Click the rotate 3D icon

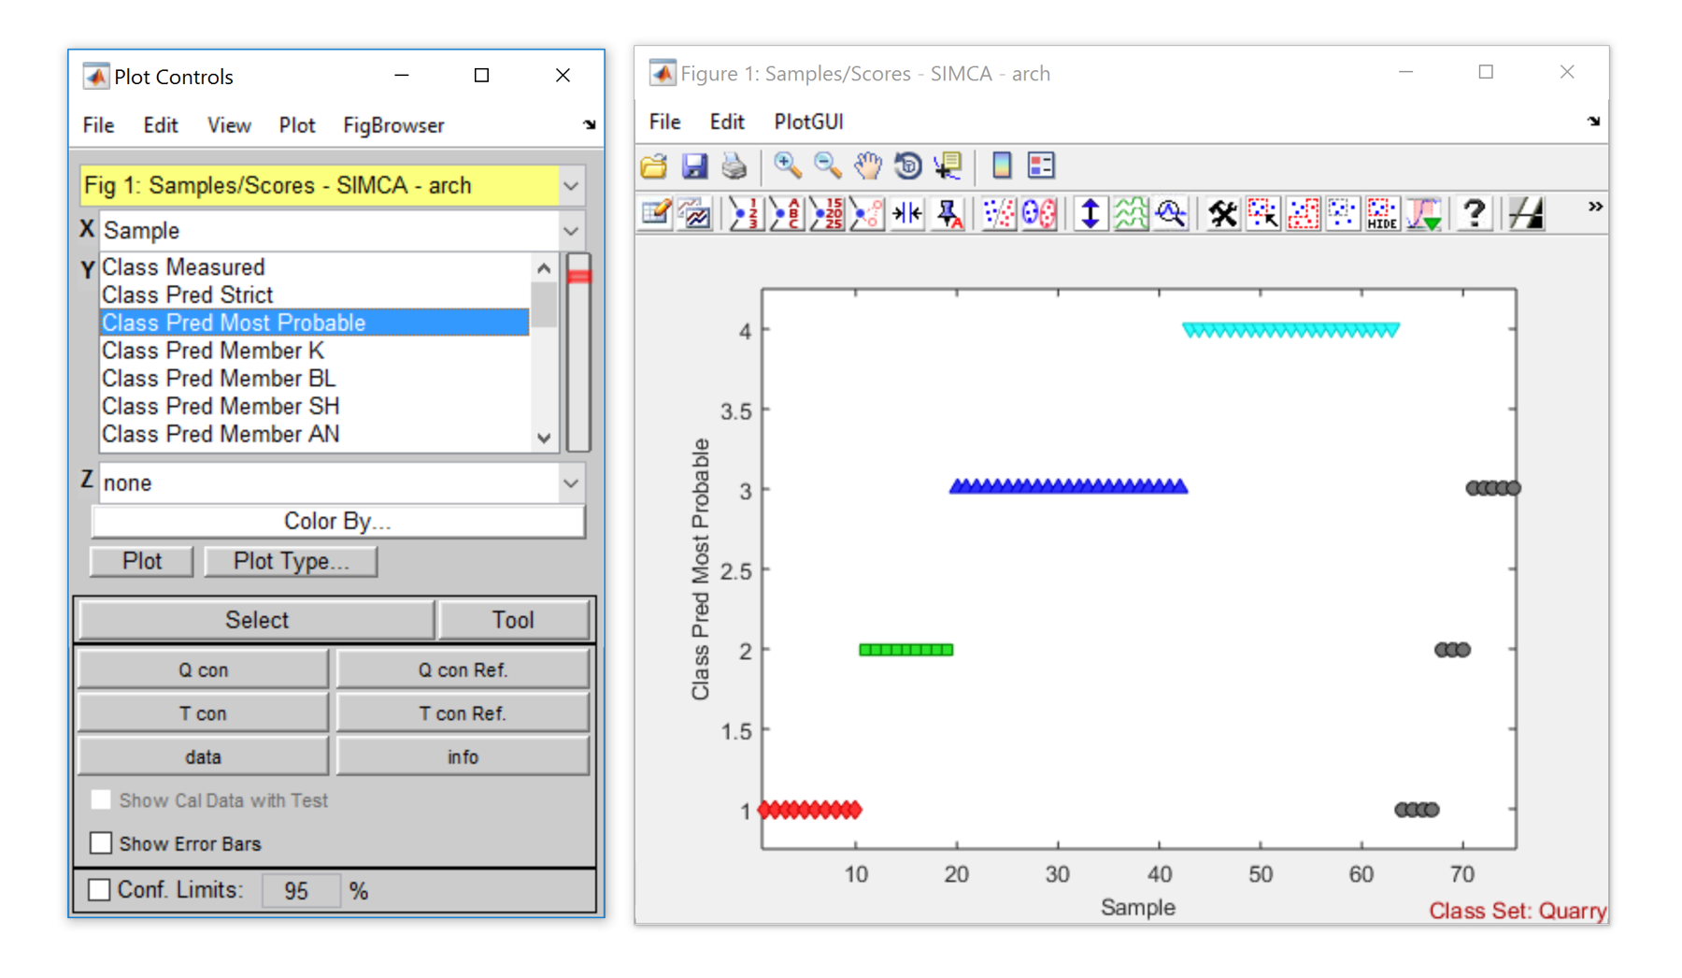click(x=907, y=165)
